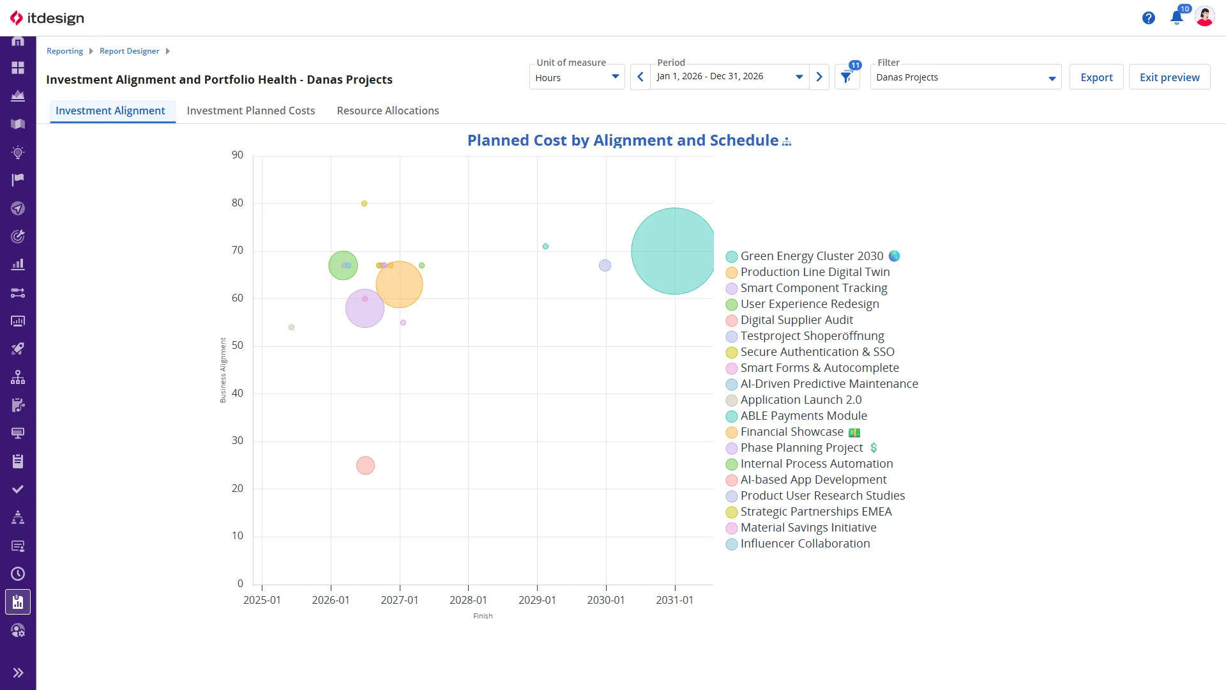Open the folded map icon in sidebar

[x=18, y=124]
